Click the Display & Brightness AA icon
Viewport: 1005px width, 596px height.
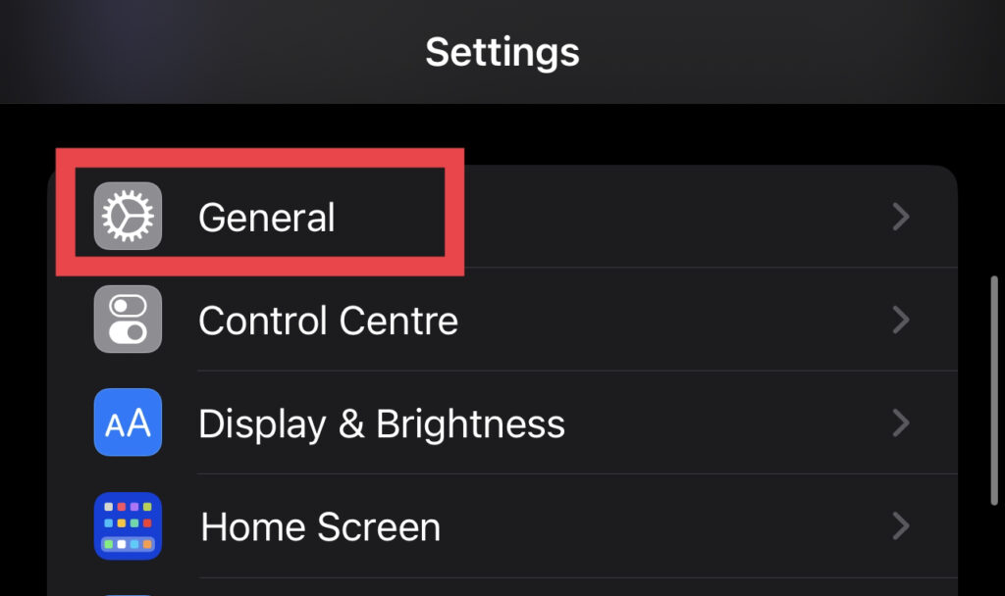point(129,422)
